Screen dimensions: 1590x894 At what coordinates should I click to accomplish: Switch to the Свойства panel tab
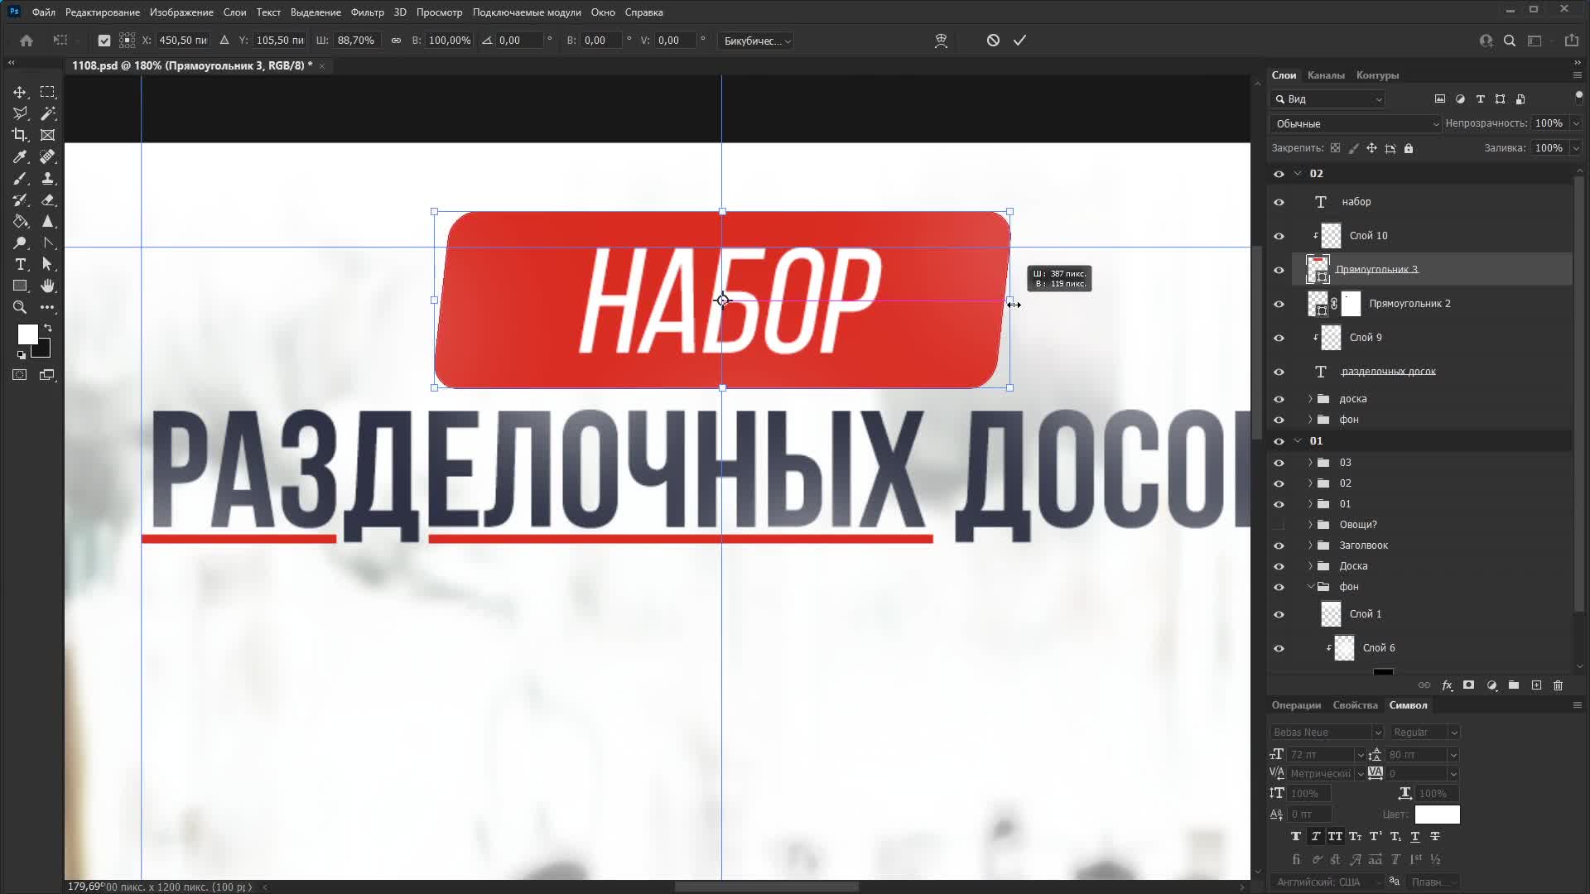(1355, 705)
